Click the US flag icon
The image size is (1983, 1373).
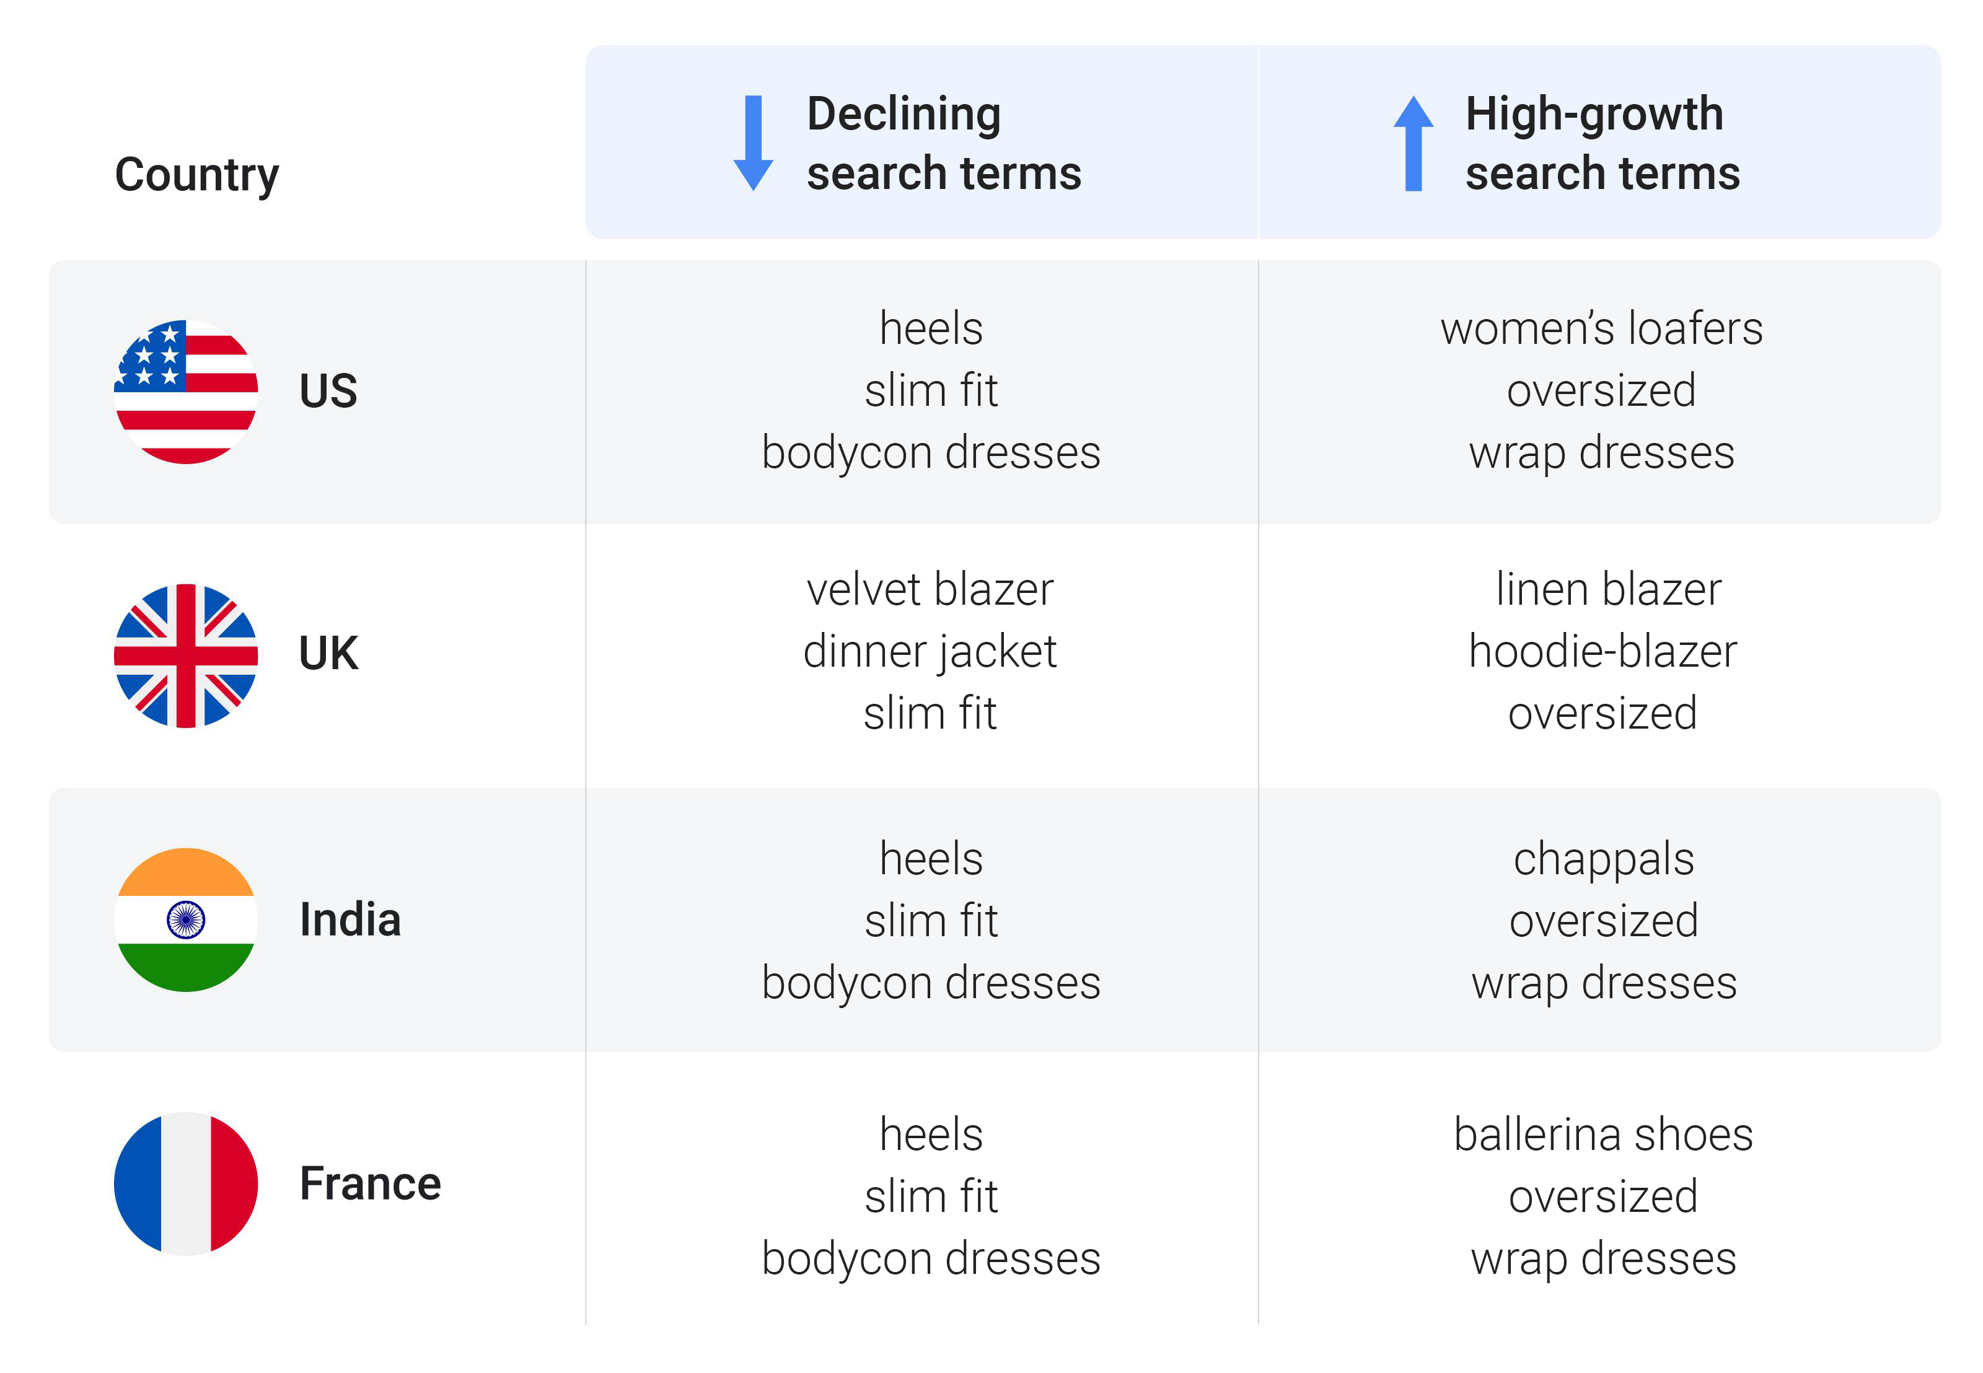pyautogui.click(x=186, y=392)
